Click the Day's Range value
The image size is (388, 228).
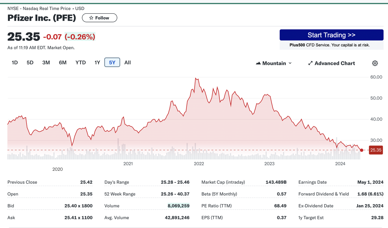(175, 182)
